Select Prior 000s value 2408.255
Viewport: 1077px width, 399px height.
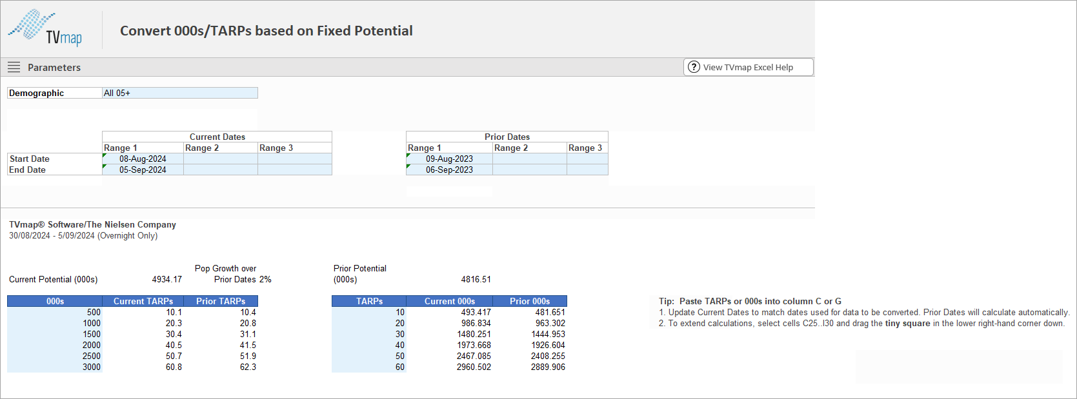click(530, 356)
